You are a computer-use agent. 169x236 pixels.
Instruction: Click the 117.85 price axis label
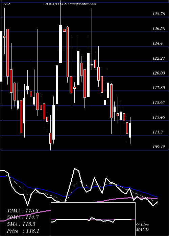coord(159,88)
